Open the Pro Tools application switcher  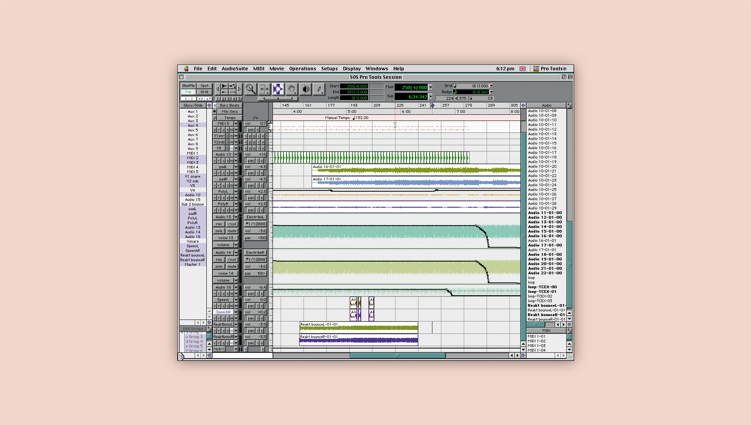(550, 68)
